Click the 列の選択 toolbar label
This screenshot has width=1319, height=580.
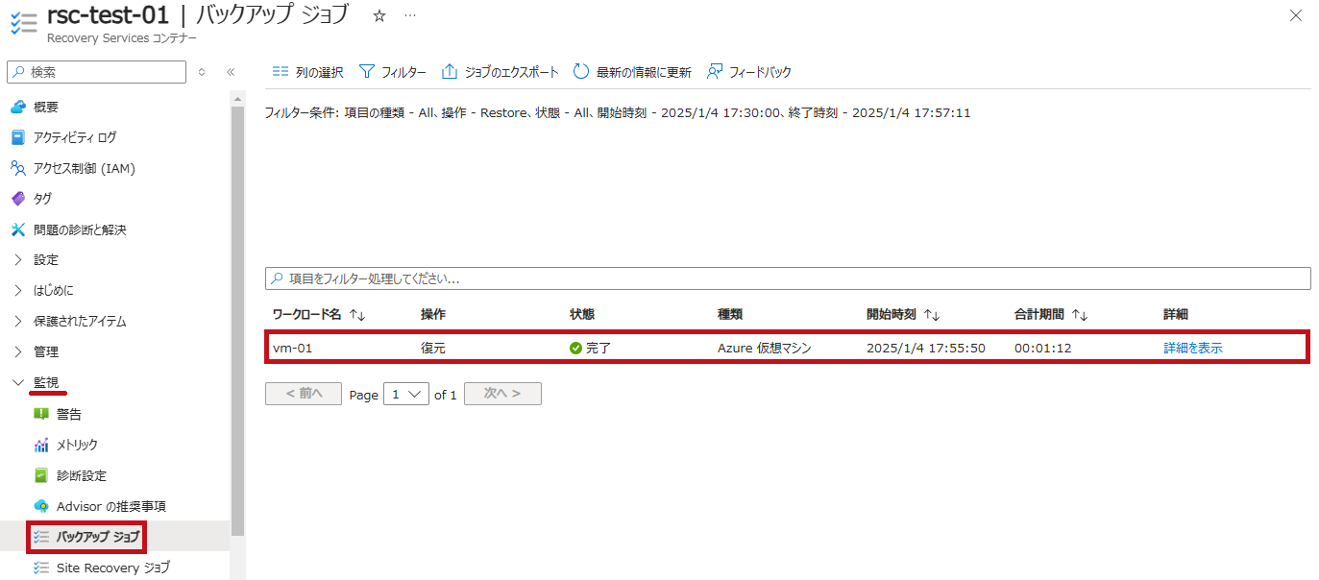(319, 72)
